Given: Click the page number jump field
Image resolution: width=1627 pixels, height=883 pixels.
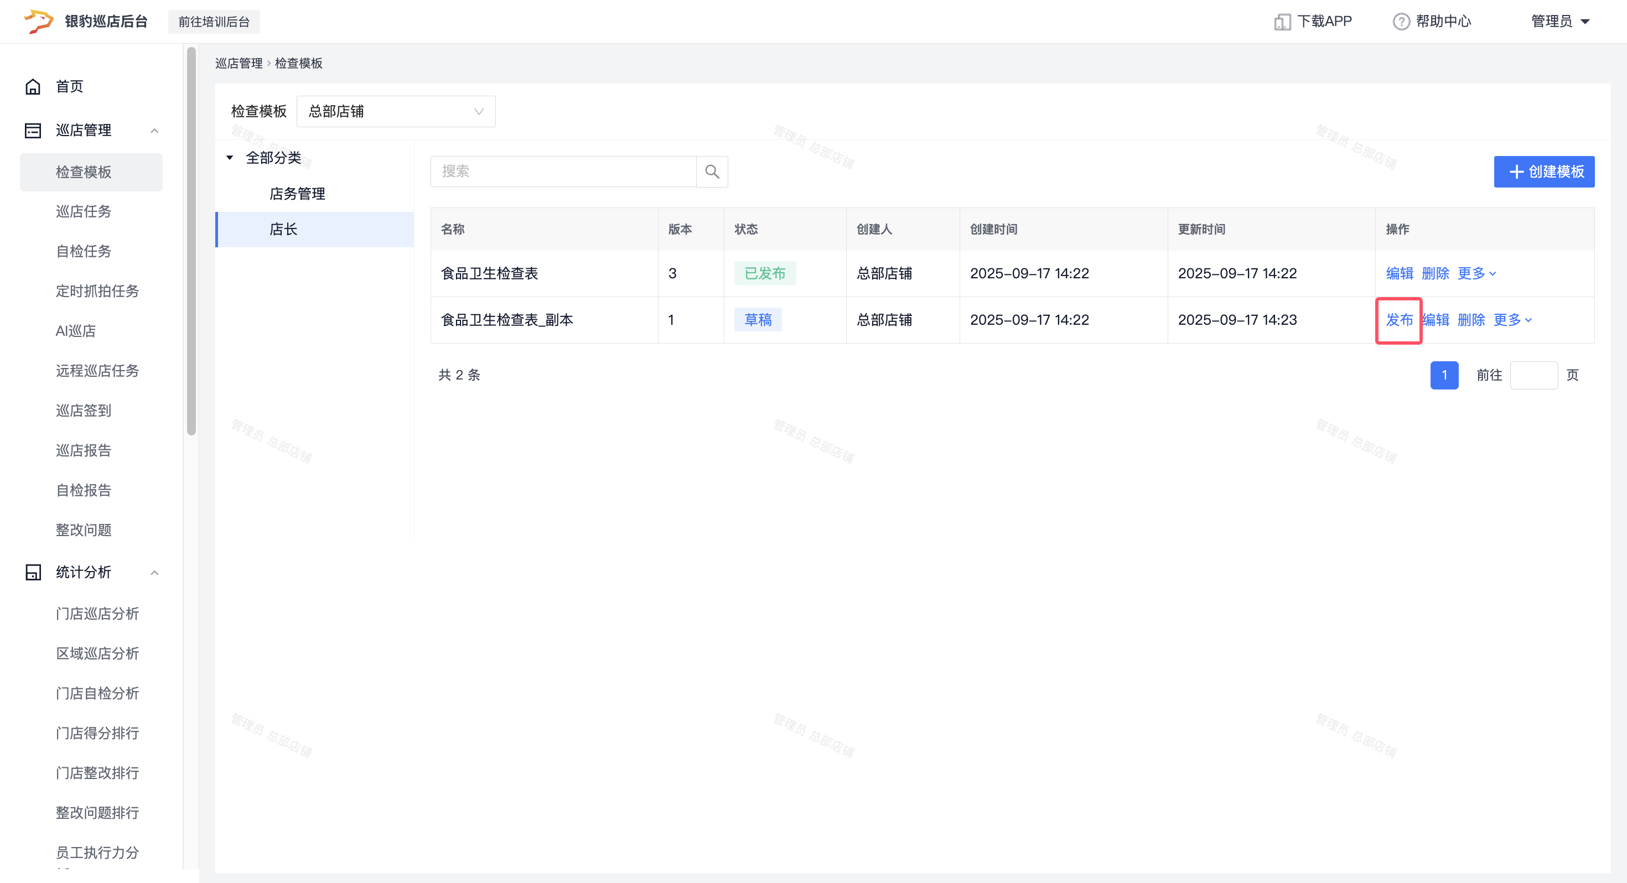Looking at the screenshot, I should point(1533,375).
